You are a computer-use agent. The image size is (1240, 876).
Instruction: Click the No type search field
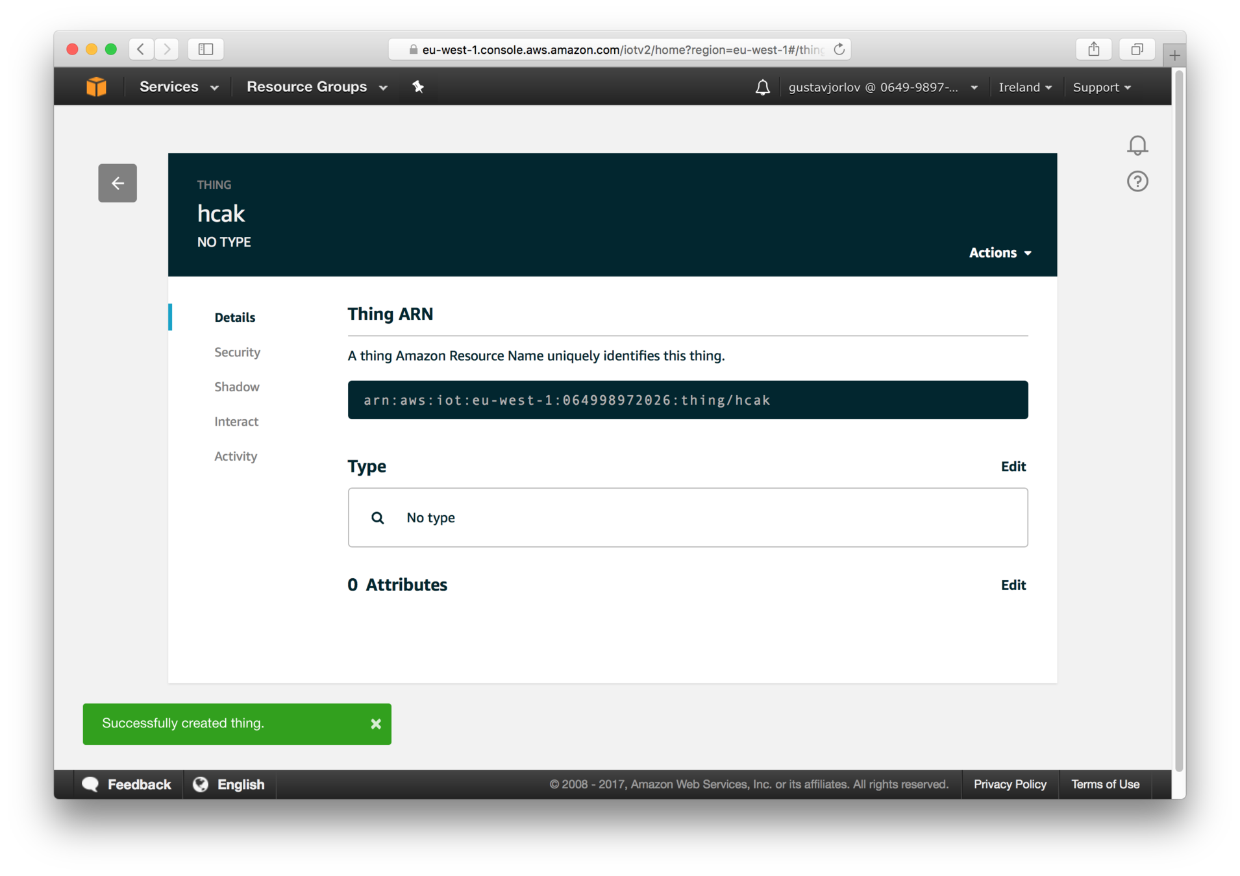click(688, 517)
